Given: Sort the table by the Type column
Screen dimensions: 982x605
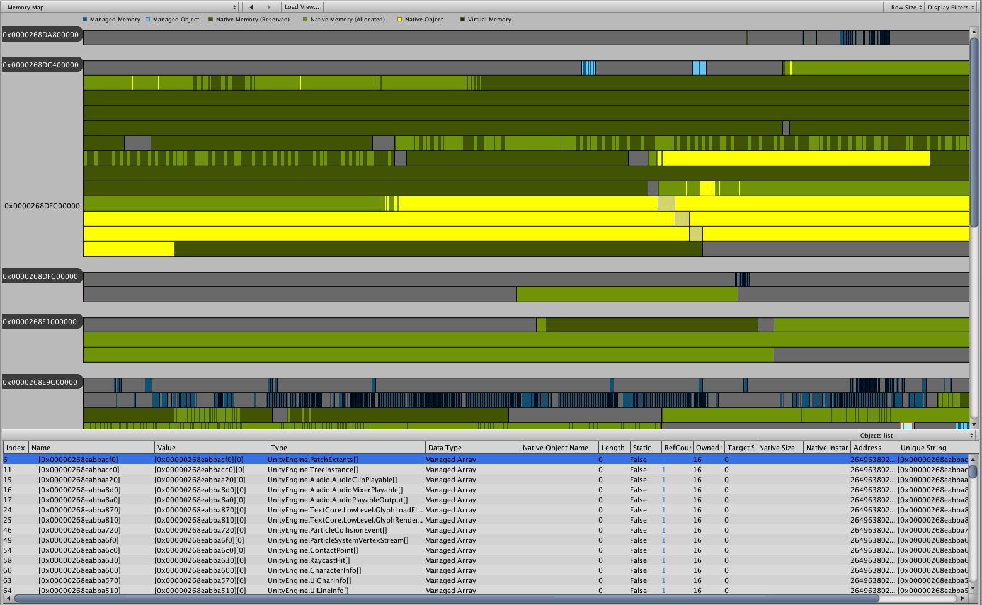Looking at the screenshot, I should click(x=345, y=447).
